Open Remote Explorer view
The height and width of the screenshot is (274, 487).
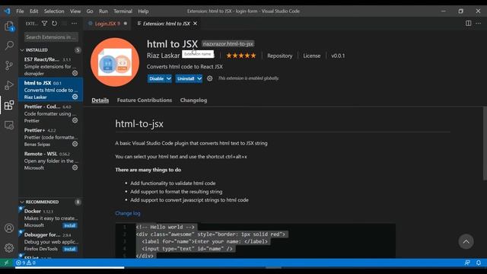[9, 125]
